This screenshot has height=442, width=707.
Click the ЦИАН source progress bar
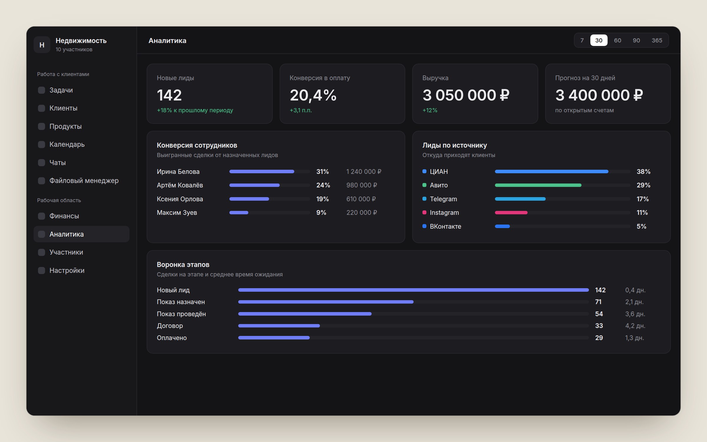click(562, 171)
